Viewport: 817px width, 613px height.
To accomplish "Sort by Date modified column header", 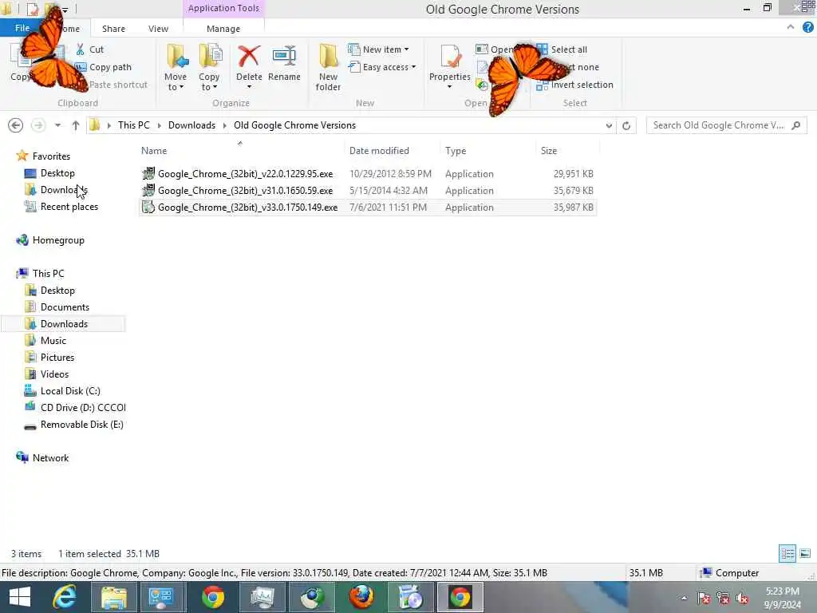I will coord(379,151).
